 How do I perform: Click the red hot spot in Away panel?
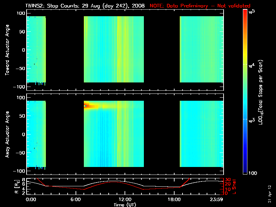pyautogui.click(x=87, y=106)
